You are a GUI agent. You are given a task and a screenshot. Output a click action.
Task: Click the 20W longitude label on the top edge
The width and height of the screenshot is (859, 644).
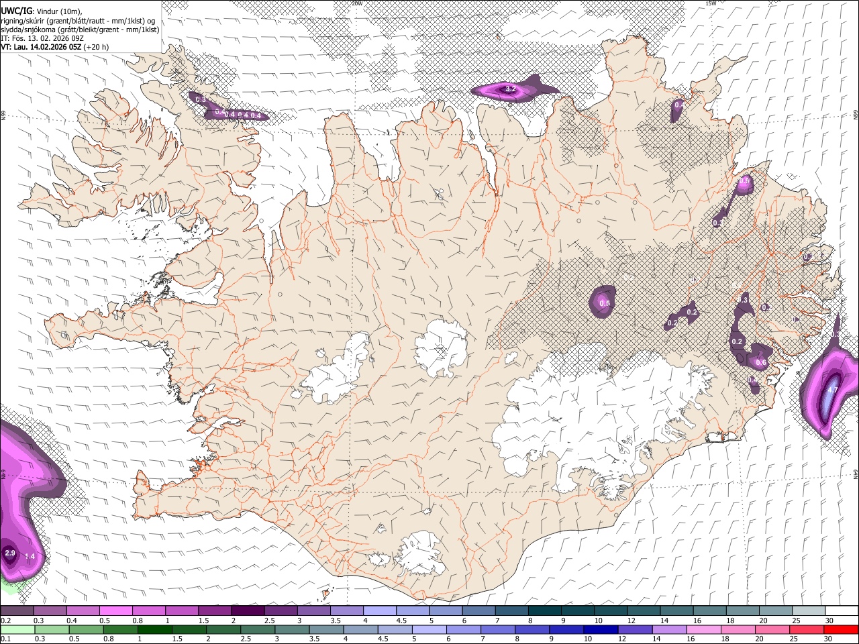pos(357,3)
